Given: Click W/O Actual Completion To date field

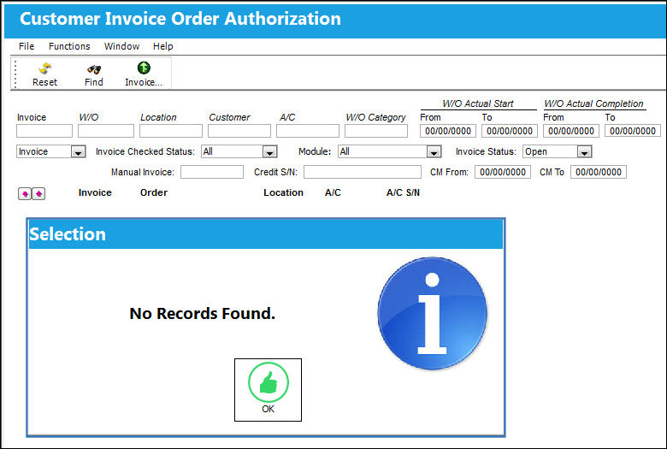Looking at the screenshot, I should [633, 131].
